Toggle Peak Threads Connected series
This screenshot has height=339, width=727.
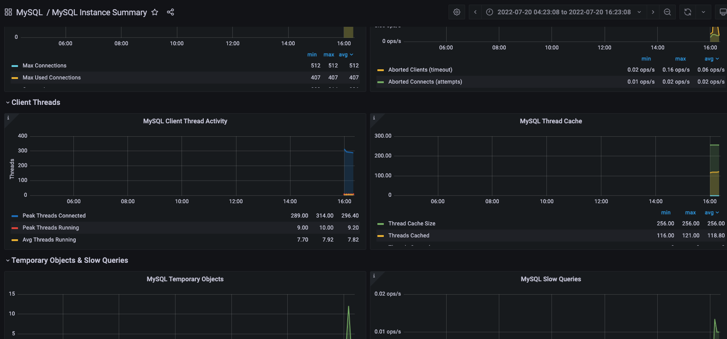pos(54,216)
